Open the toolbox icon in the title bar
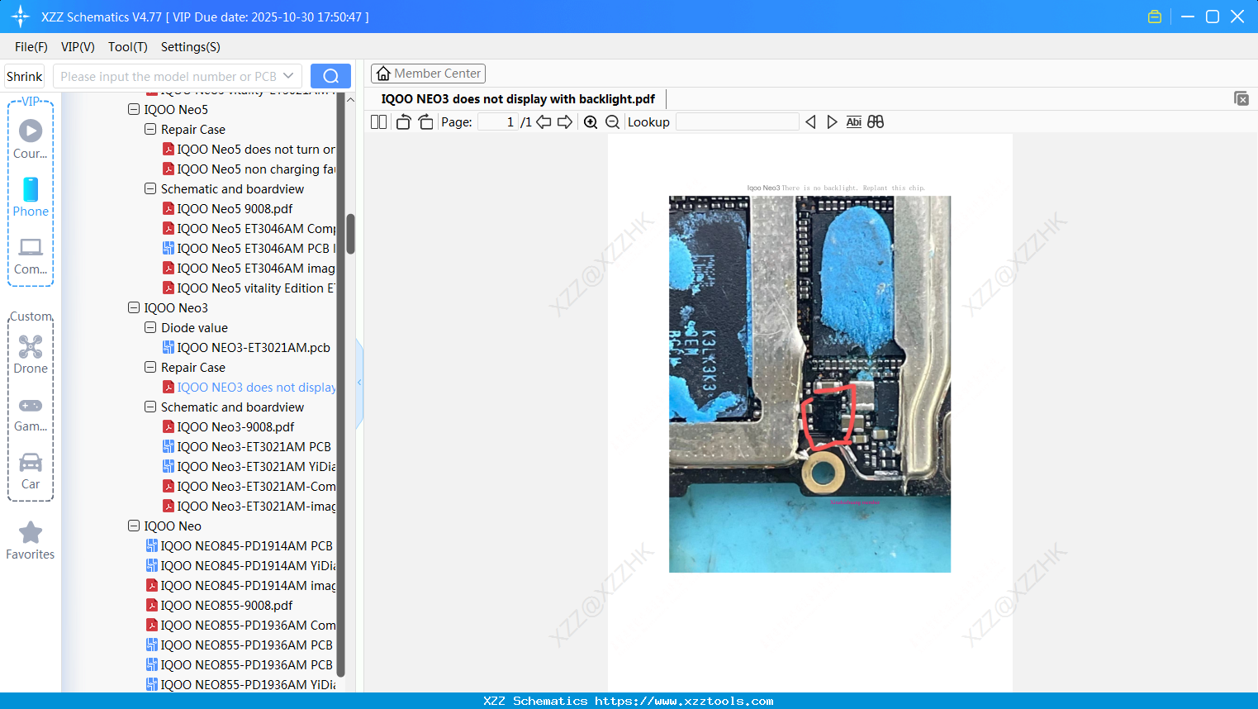The height and width of the screenshot is (709, 1258). (x=1155, y=17)
